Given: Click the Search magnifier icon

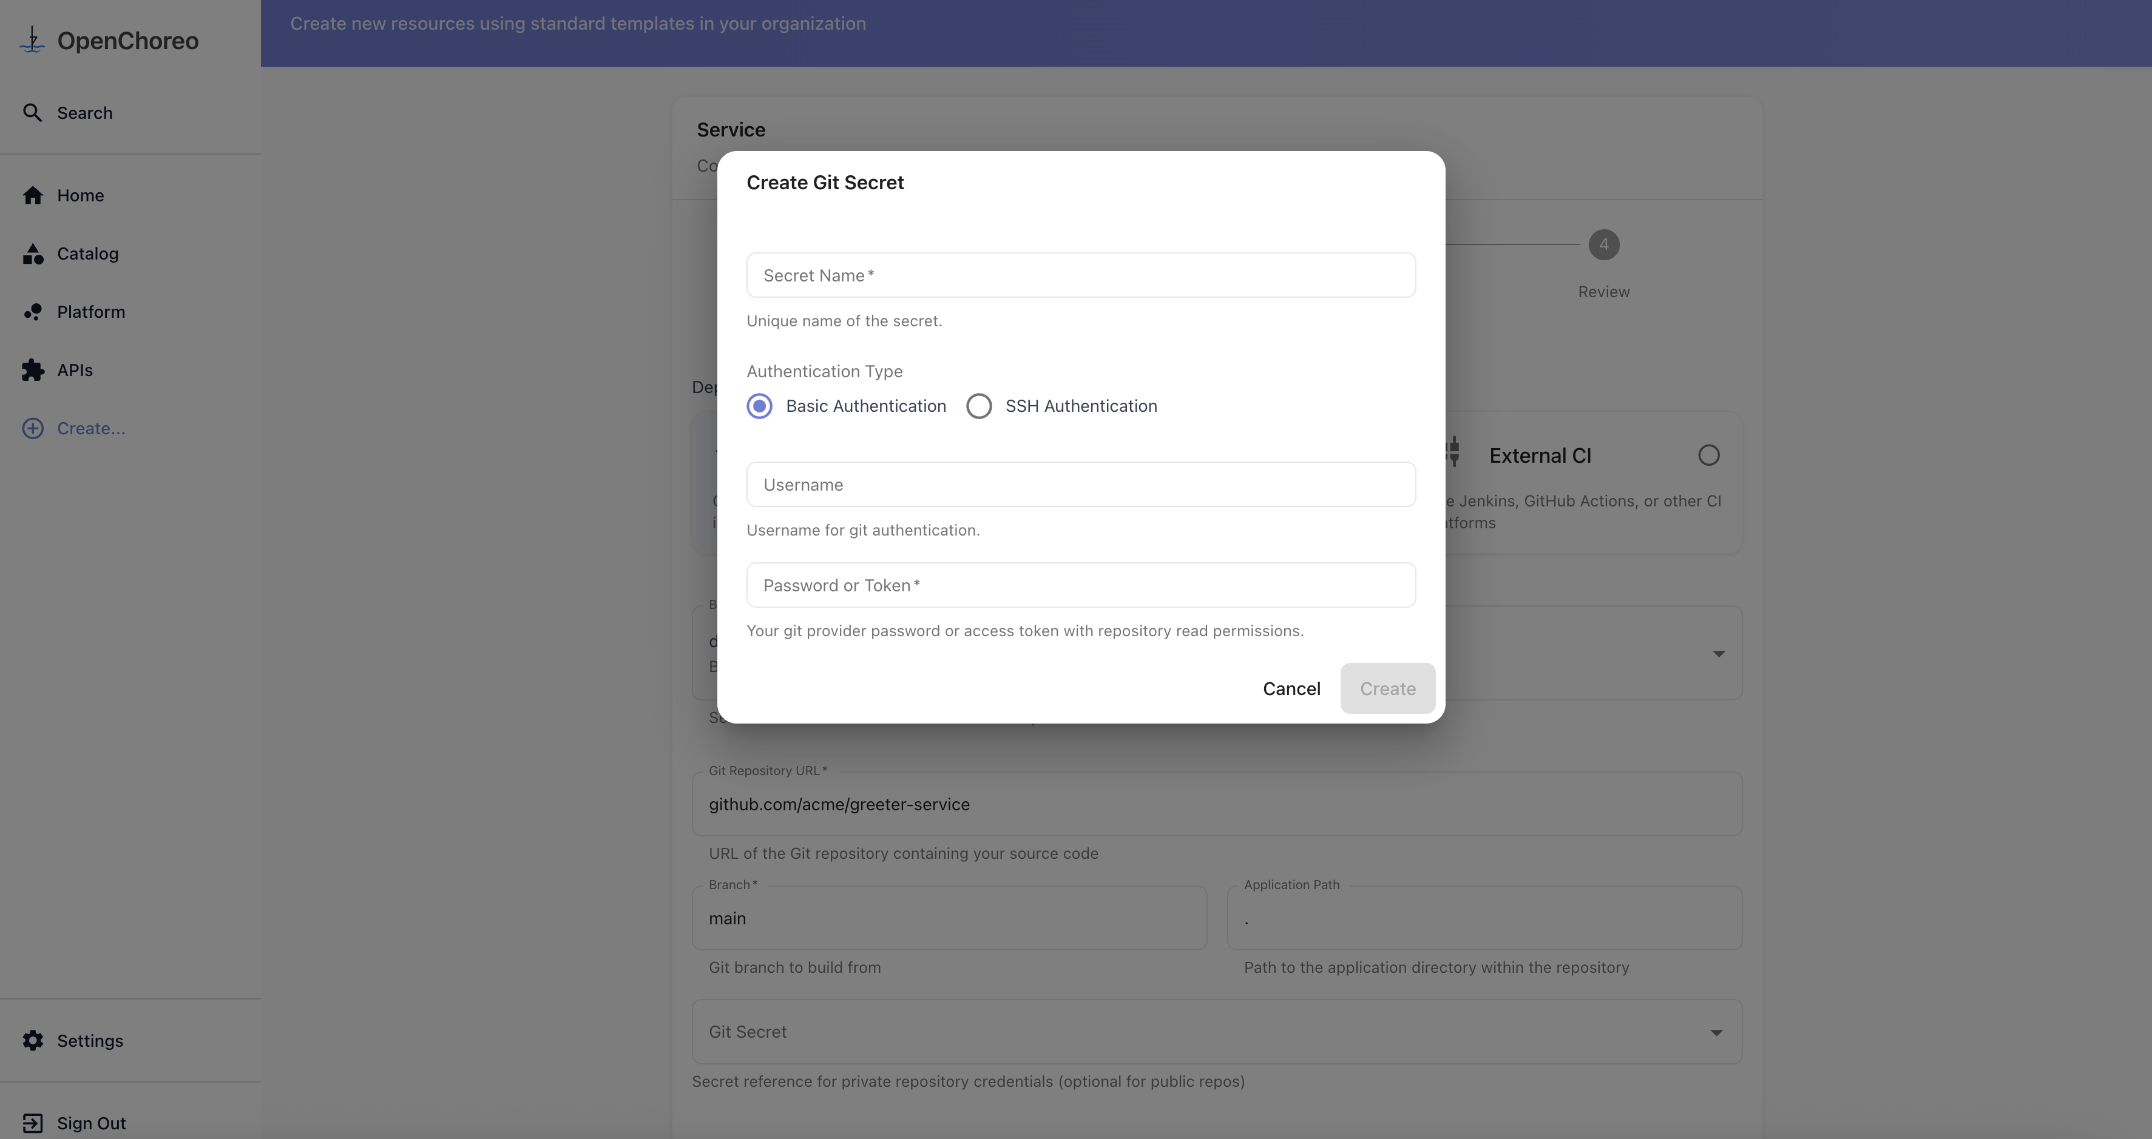Looking at the screenshot, I should click(x=32, y=113).
